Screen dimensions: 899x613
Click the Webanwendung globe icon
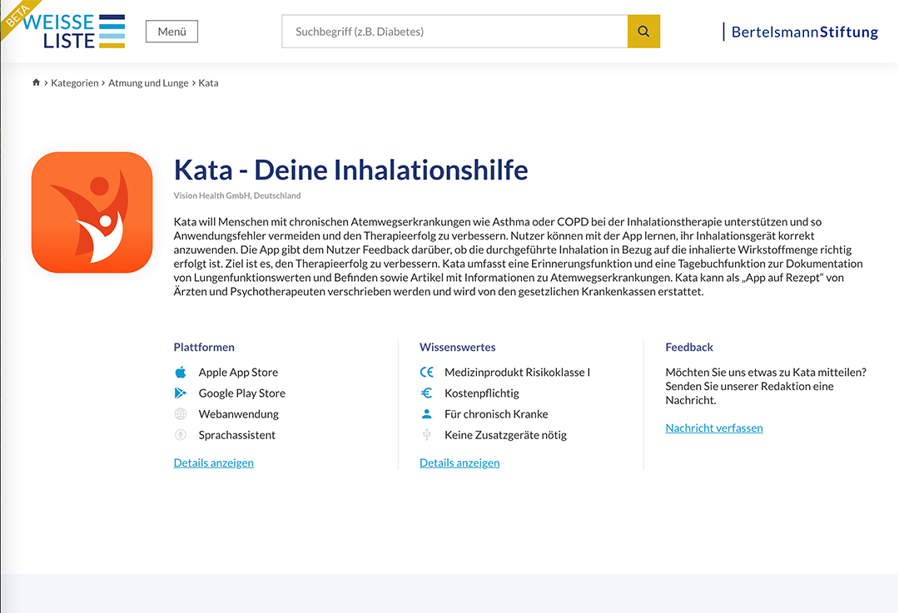click(x=181, y=414)
